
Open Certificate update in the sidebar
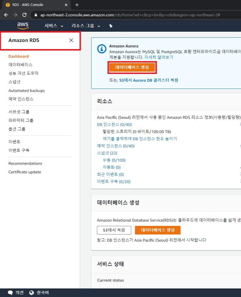click(25, 172)
